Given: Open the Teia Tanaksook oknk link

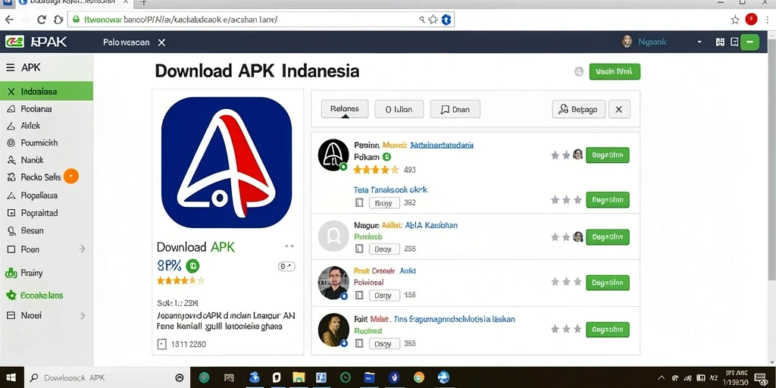Looking at the screenshot, I should (390, 189).
